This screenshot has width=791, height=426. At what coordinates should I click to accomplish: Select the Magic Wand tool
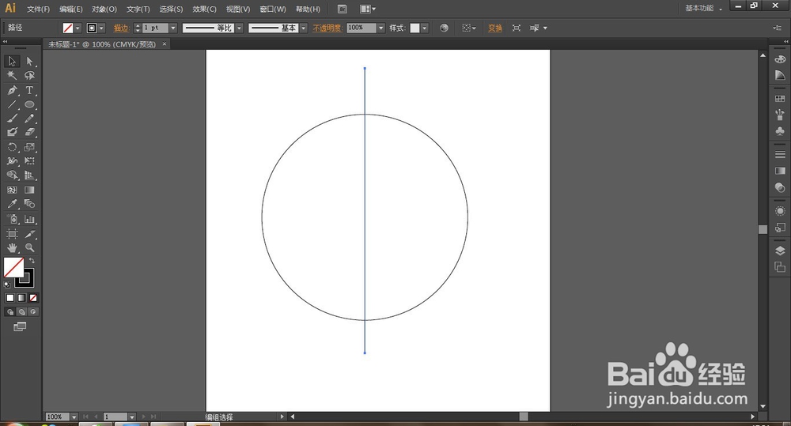(x=12, y=76)
